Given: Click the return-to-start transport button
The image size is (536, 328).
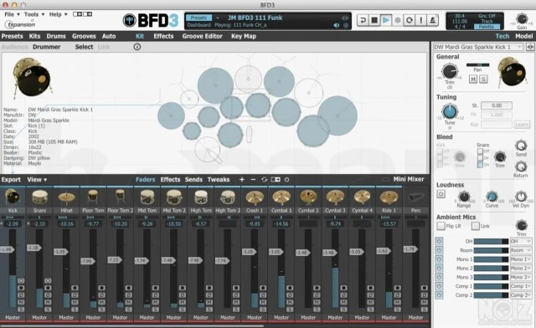Looking at the screenshot, I should pos(363,20).
